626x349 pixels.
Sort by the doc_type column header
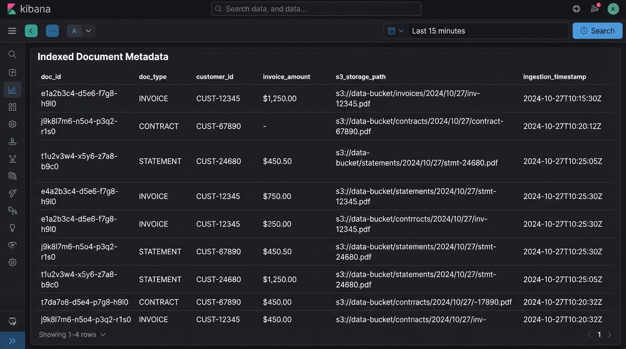(x=152, y=77)
